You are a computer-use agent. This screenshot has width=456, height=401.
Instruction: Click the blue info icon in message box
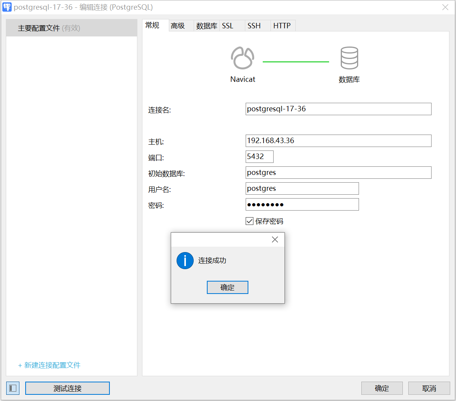pos(185,261)
